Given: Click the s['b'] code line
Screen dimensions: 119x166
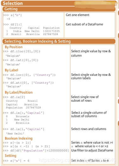Looking at the screenshot, I should tap(12, 15).
